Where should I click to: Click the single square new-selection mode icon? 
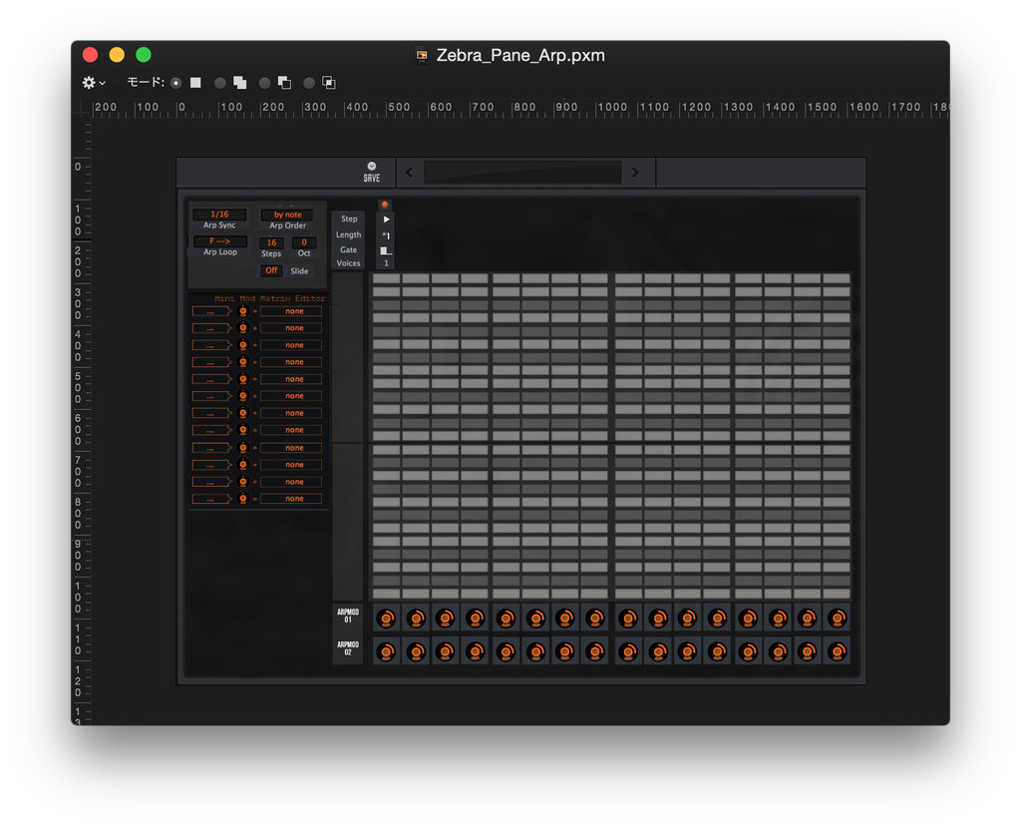click(195, 83)
